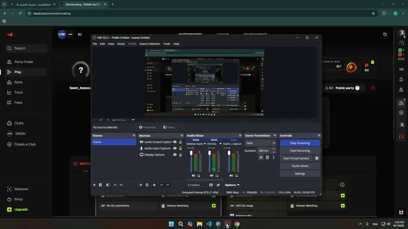Zoom in the OBS preview

tap(108, 120)
